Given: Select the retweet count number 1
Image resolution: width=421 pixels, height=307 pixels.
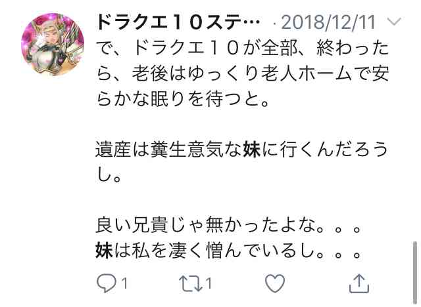Looking at the screenshot, I should tap(209, 283).
